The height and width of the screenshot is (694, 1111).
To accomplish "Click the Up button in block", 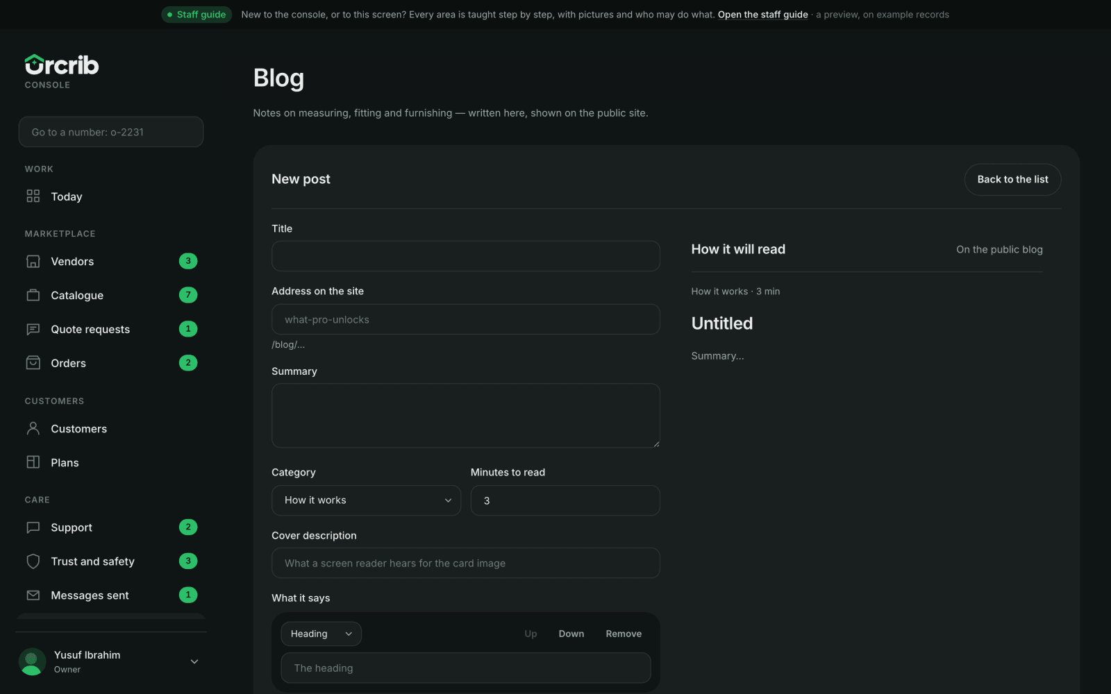I will [531, 634].
